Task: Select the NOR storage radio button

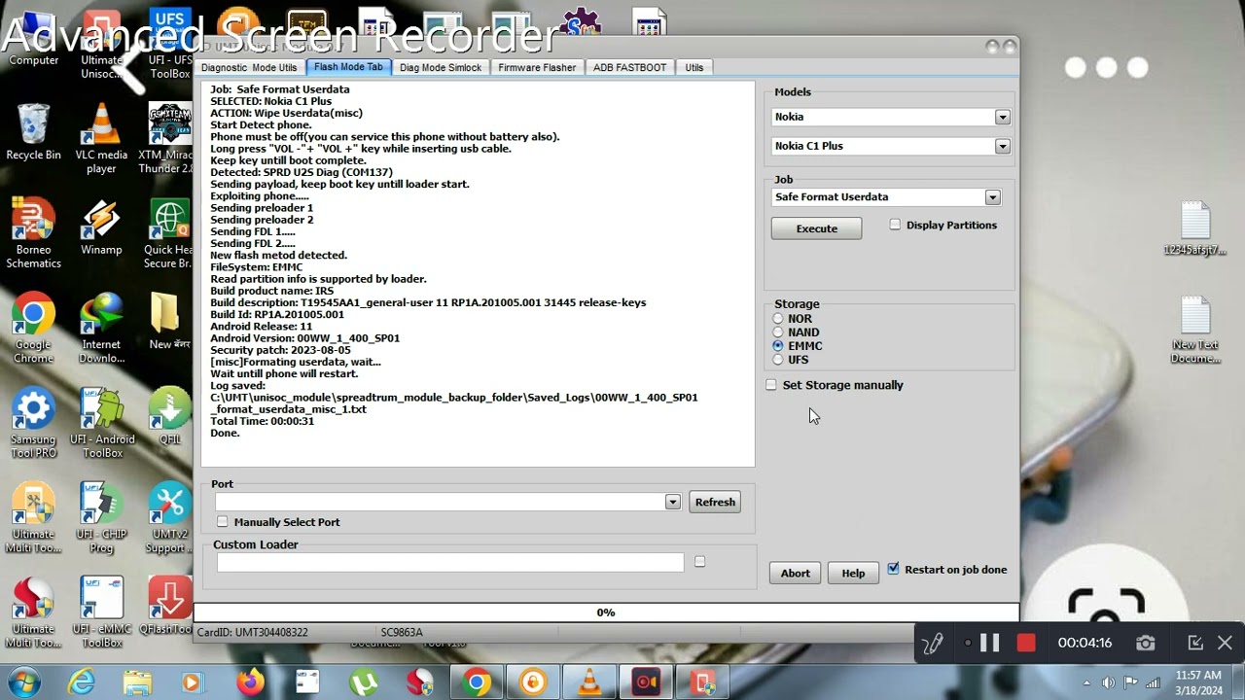Action: coord(778,319)
